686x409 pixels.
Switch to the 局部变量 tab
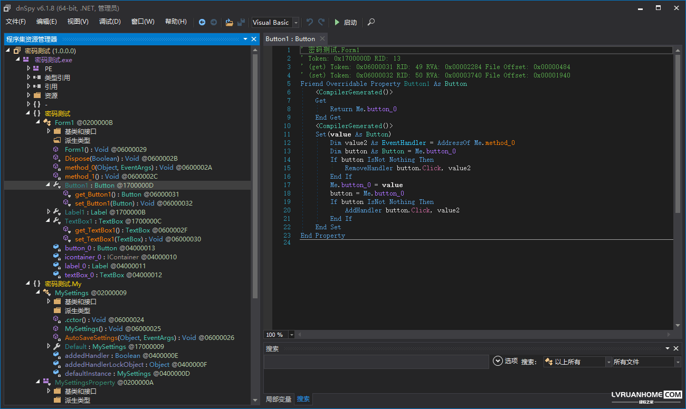278,399
